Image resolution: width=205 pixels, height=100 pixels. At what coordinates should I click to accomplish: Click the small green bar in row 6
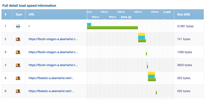click(156, 93)
